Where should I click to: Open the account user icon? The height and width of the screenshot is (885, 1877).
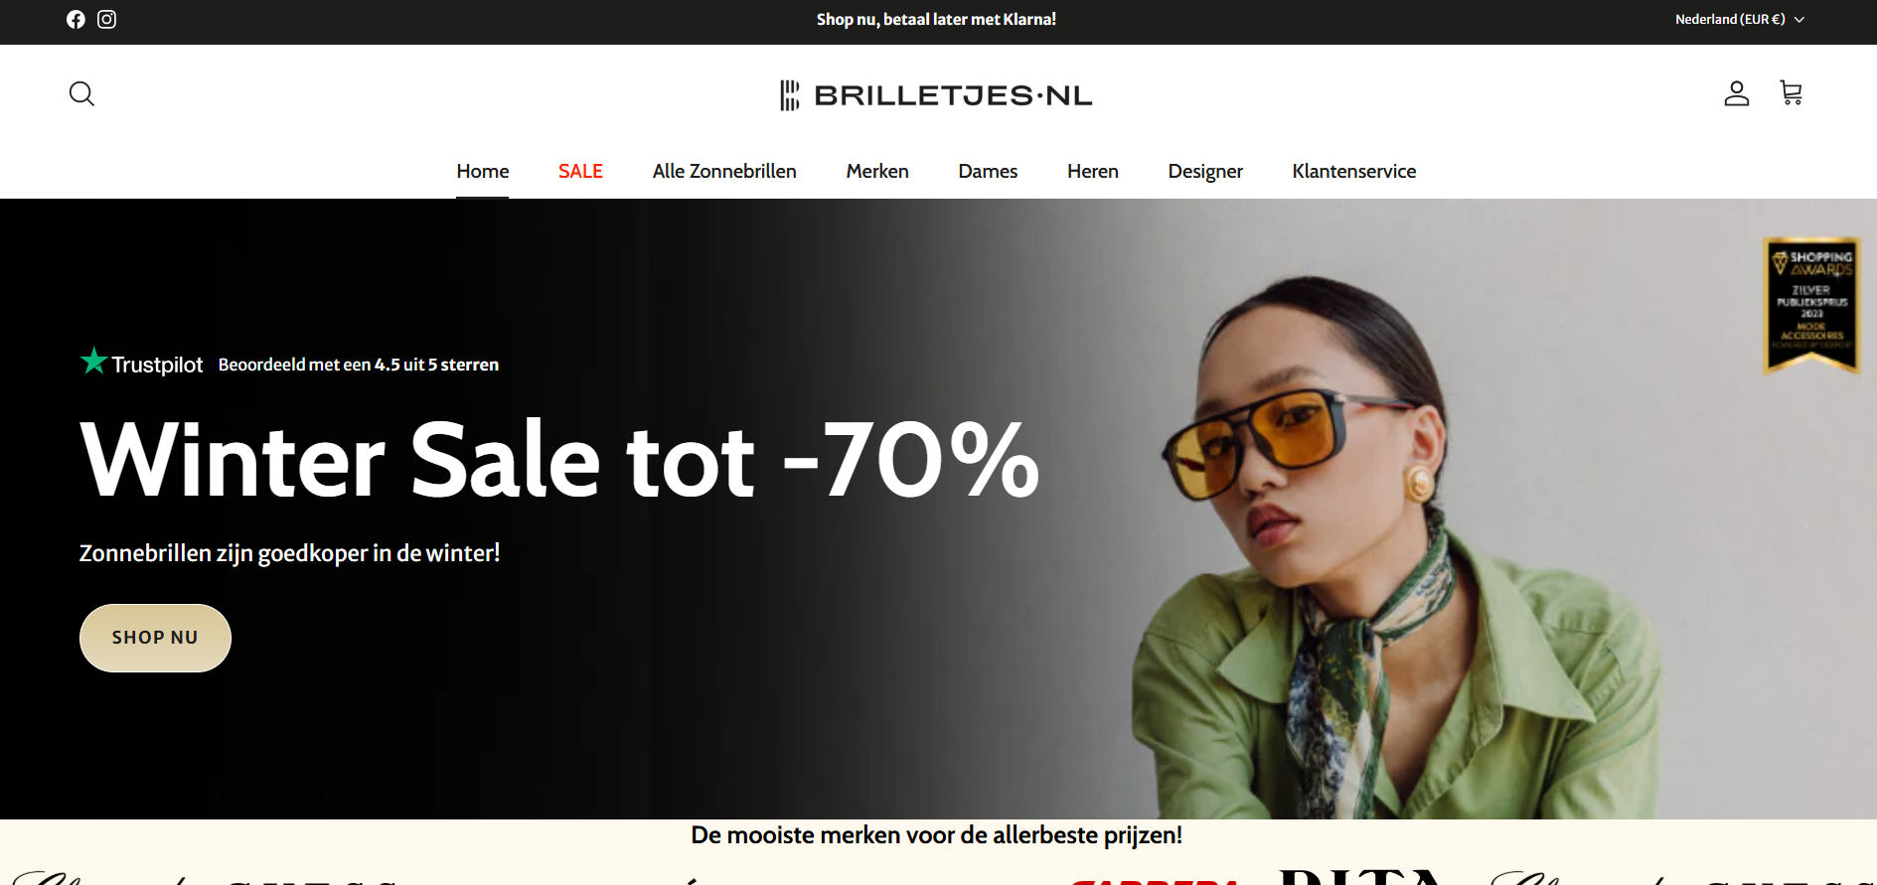click(x=1736, y=93)
